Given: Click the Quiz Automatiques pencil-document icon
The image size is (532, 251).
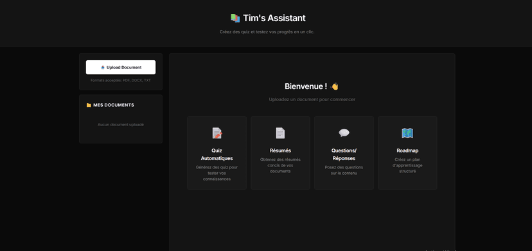Looking at the screenshot, I should click(217, 133).
